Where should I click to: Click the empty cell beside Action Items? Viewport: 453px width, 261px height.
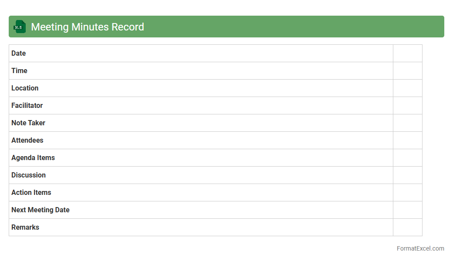407,193
